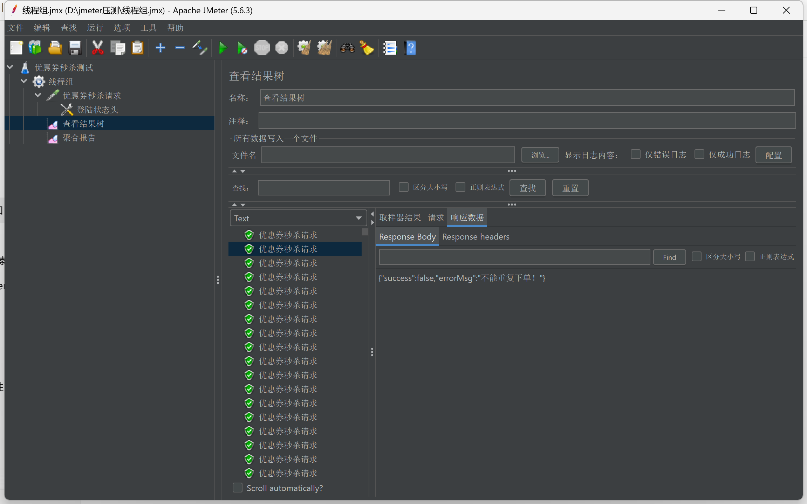Click the scissors Cut icon
The height and width of the screenshot is (504, 807).
(x=97, y=48)
